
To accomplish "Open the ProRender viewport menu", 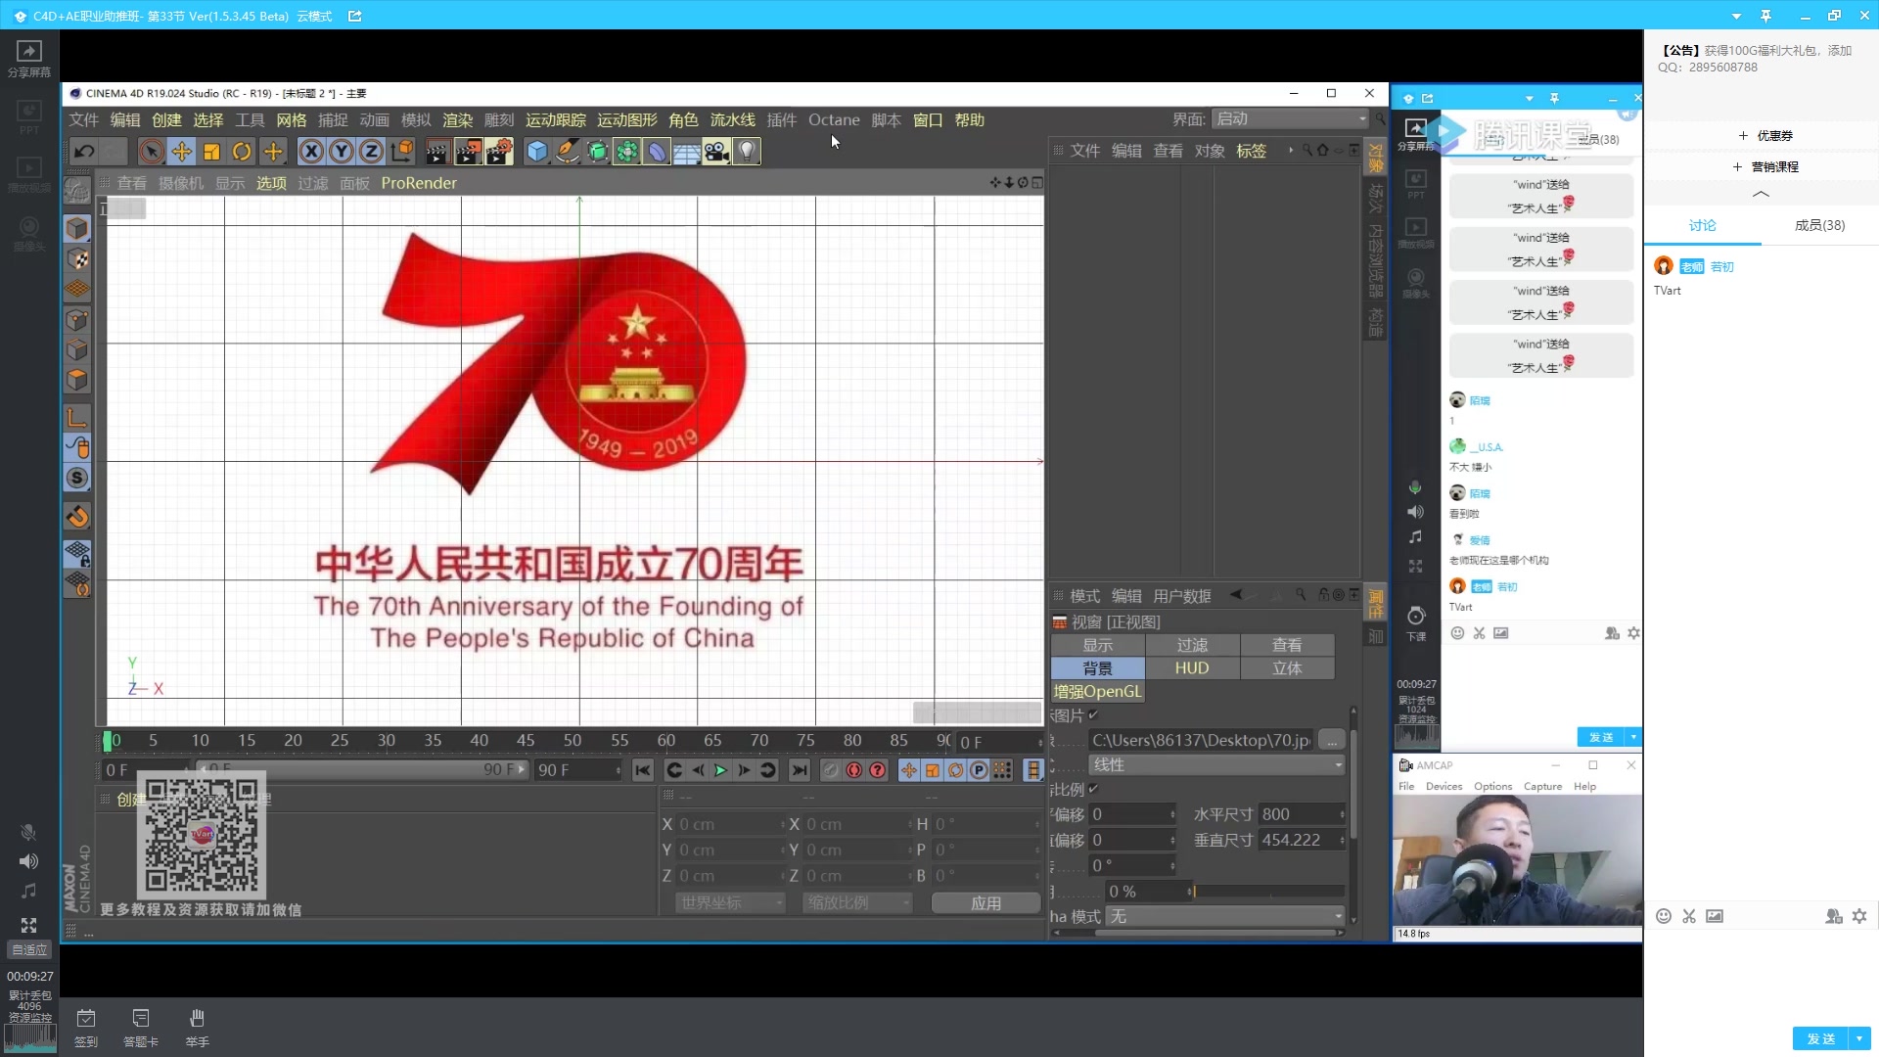I will click(x=419, y=183).
